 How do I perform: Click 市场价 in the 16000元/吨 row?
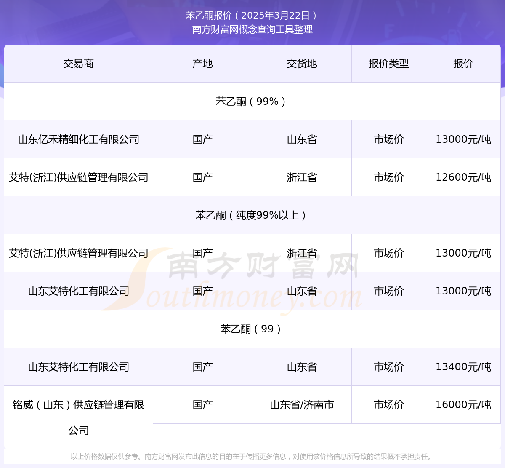pyautogui.click(x=389, y=405)
